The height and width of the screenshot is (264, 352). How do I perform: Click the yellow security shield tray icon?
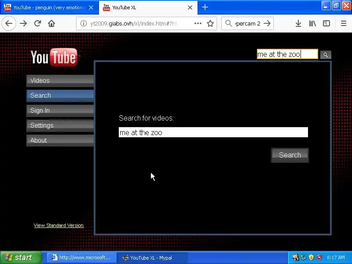(x=311, y=257)
